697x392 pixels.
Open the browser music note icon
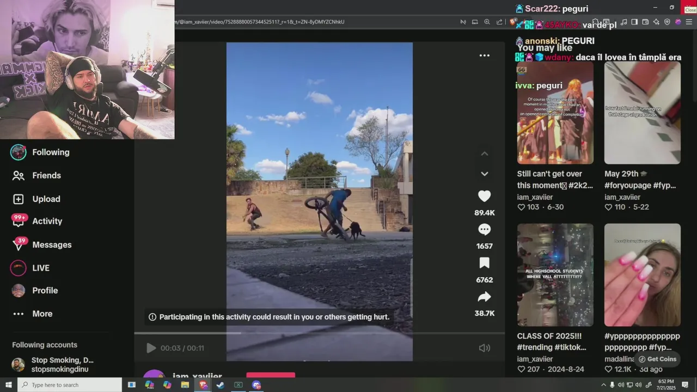tap(623, 22)
